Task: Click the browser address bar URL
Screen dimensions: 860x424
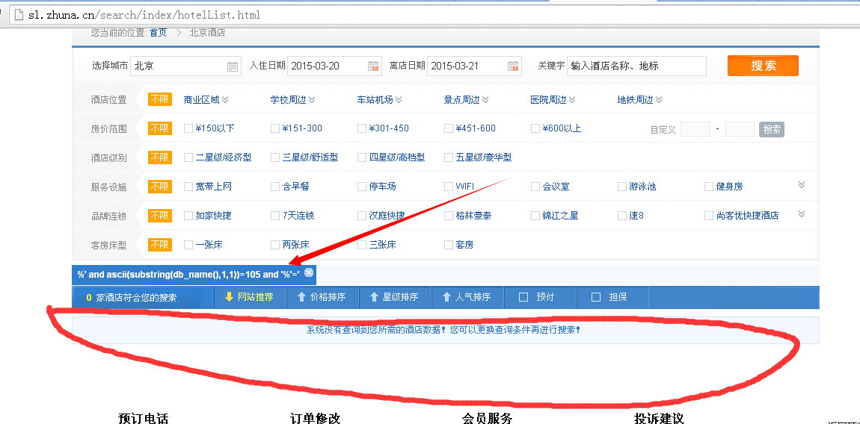Action: click(x=144, y=15)
